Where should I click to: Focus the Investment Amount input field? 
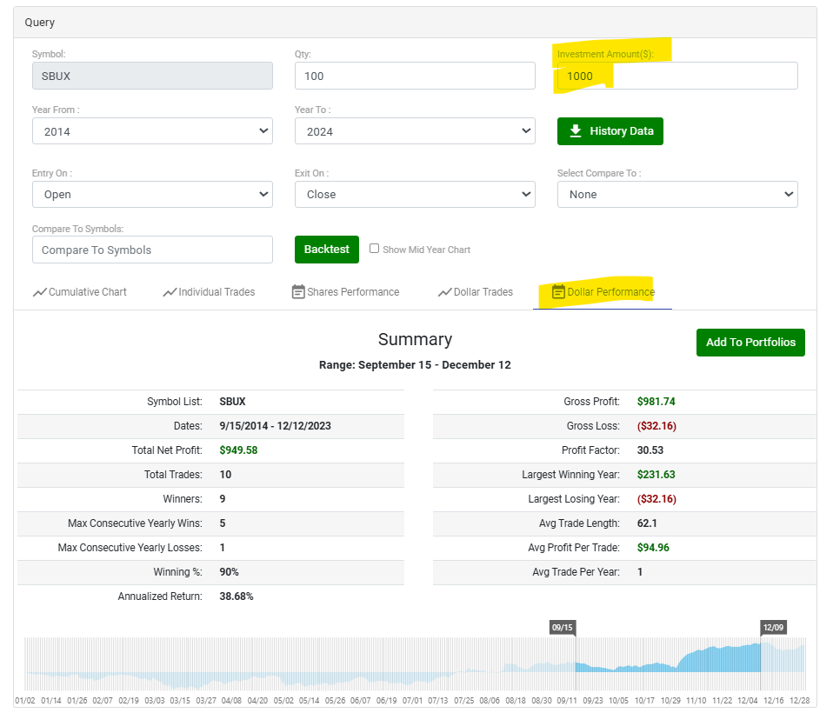[677, 76]
